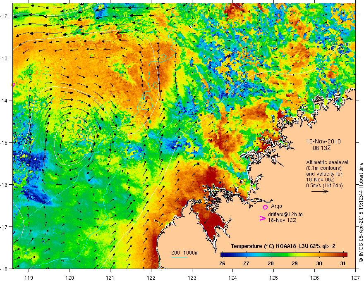The height and width of the screenshot is (281, 364).
Task: Click the Temperature NOAA18_L3U title text
Action: pos(283,246)
